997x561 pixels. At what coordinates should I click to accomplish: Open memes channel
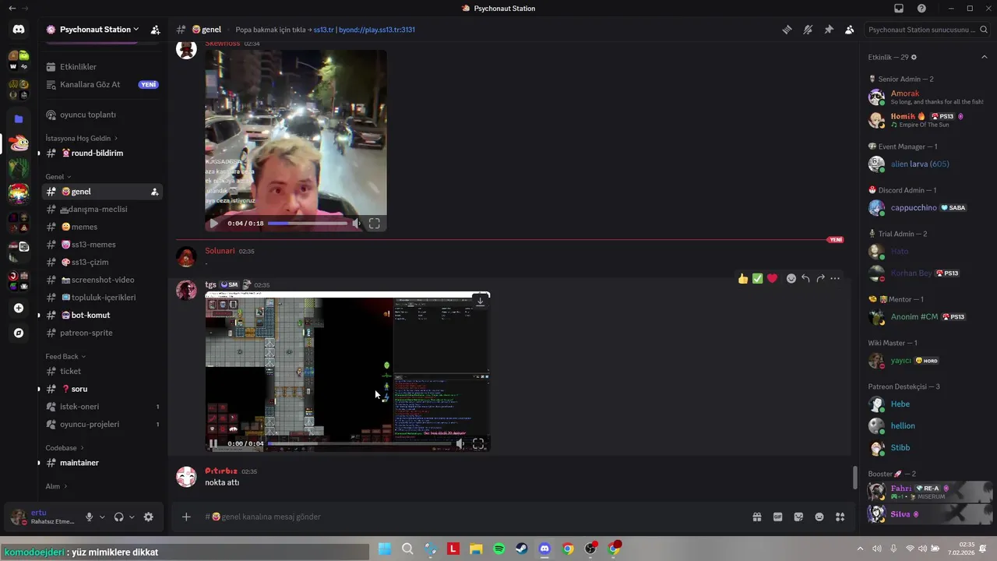[x=101, y=227]
